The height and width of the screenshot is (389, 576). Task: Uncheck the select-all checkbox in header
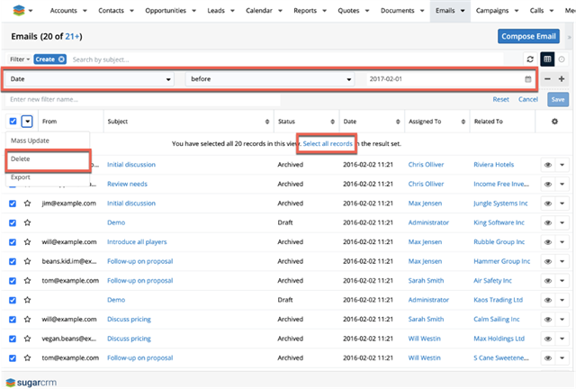pos(13,122)
